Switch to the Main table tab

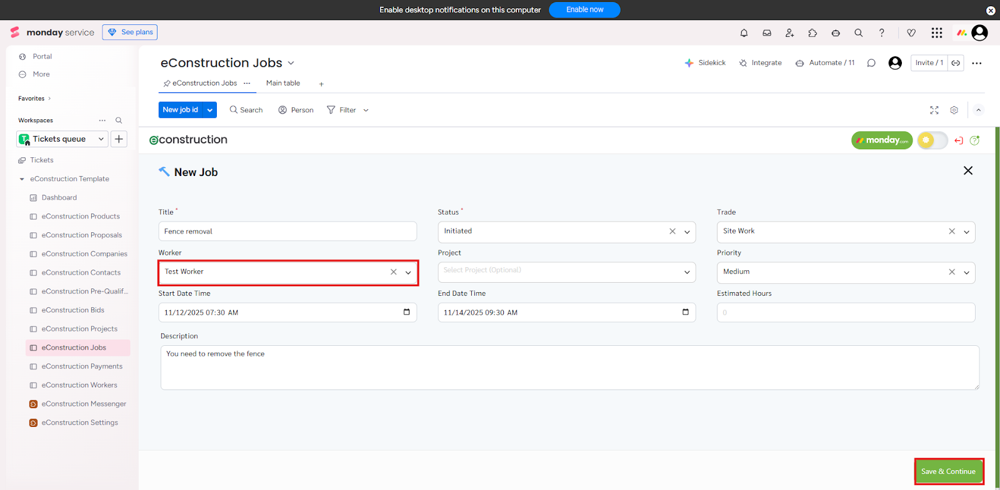(282, 83)
